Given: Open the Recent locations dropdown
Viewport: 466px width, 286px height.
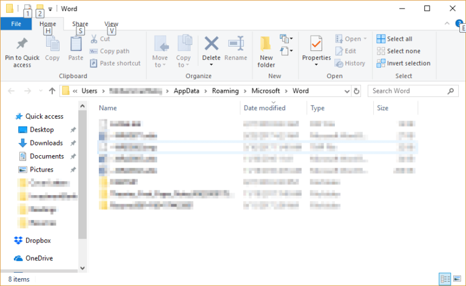Looking at the screenshot, I should click(x=41, y=91).
